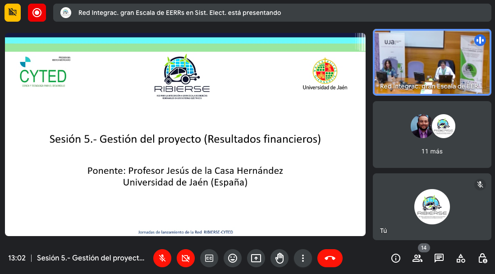The image size is (495, 274).
Task: Open meeting details info icon
Action: pyautogui.click(x=396, y=258)
